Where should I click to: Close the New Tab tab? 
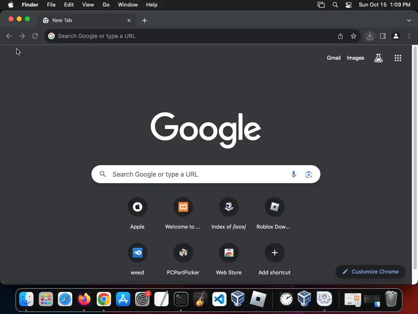(x=129, y=20)
